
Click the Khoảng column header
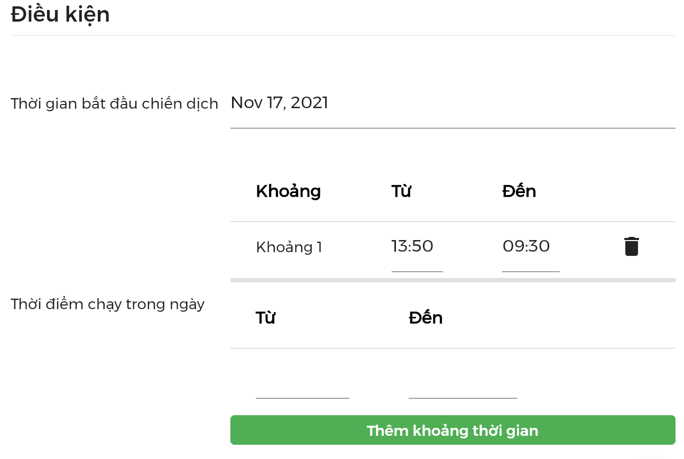[x=288, y=191]
